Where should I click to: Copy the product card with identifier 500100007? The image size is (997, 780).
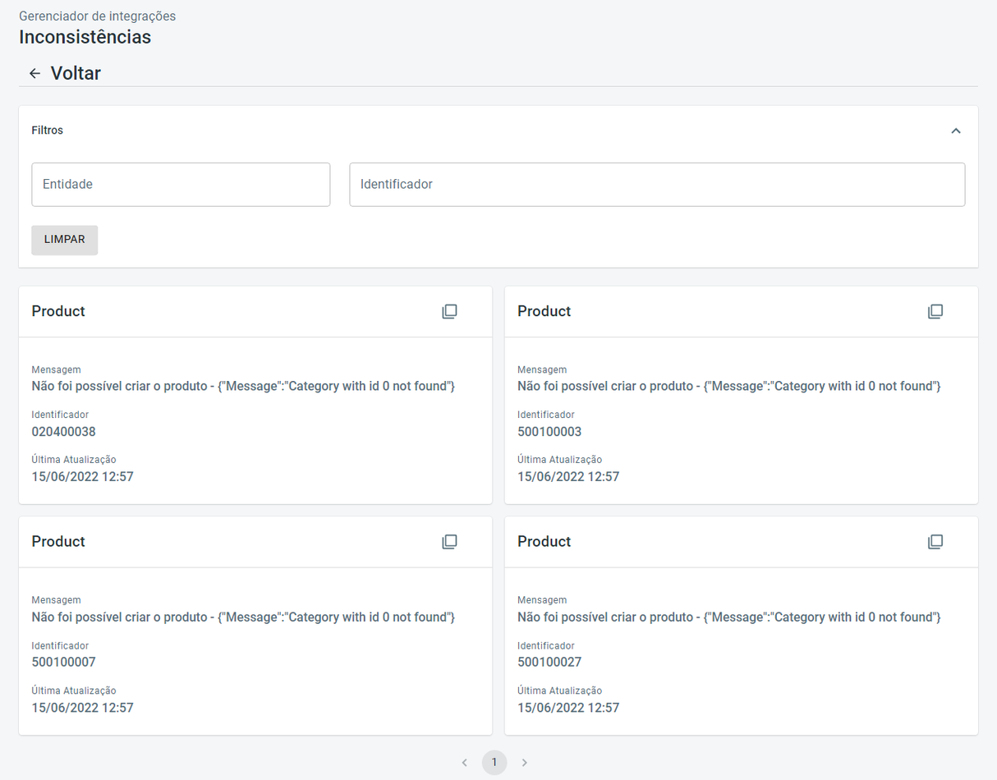point(449,542)
